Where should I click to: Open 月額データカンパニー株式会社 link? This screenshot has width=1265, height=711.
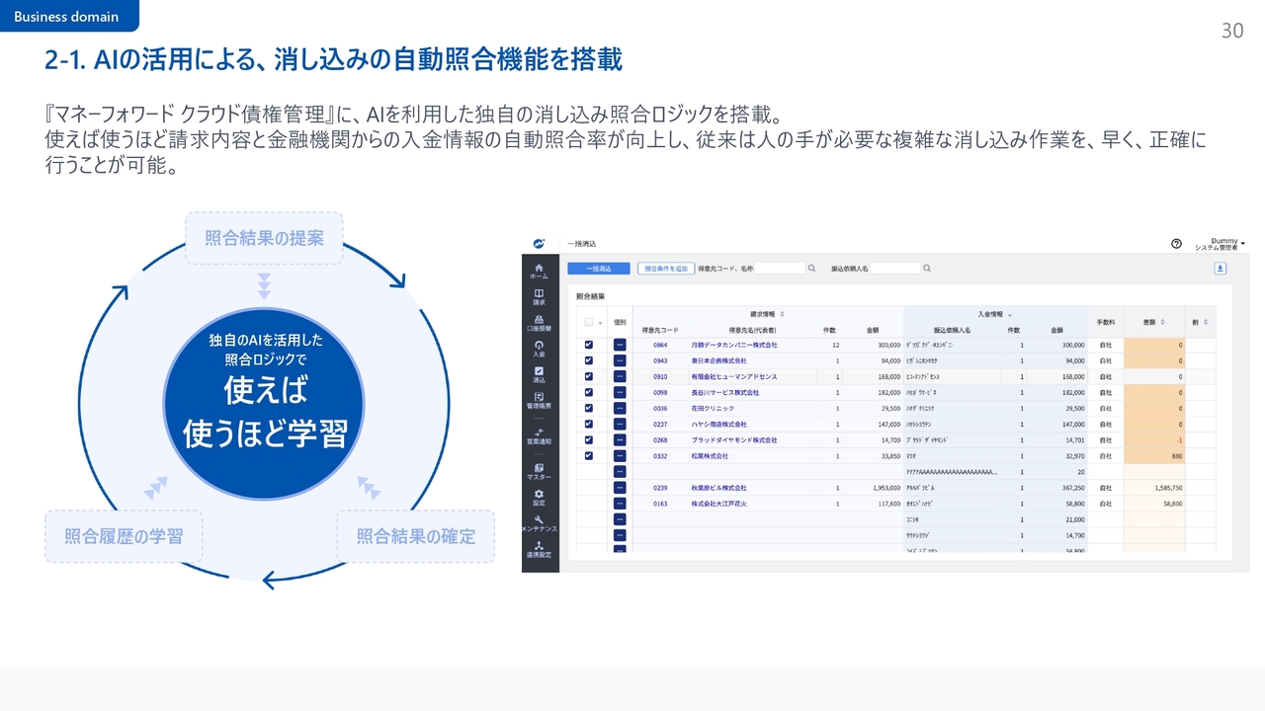point(734,346)
